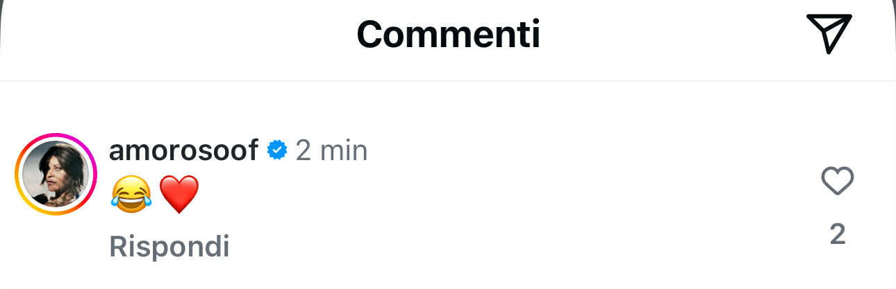This screenshot has height=289, width=896.
Task: Open amorosoof profile via username
Action: (x=184, y=150)
